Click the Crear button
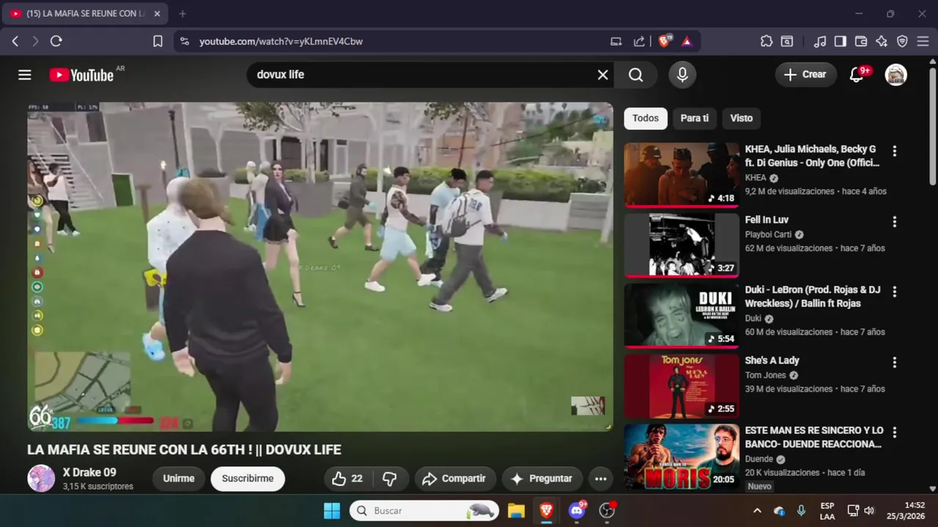Viewport: 938px width, 527px height. point(805,75)
